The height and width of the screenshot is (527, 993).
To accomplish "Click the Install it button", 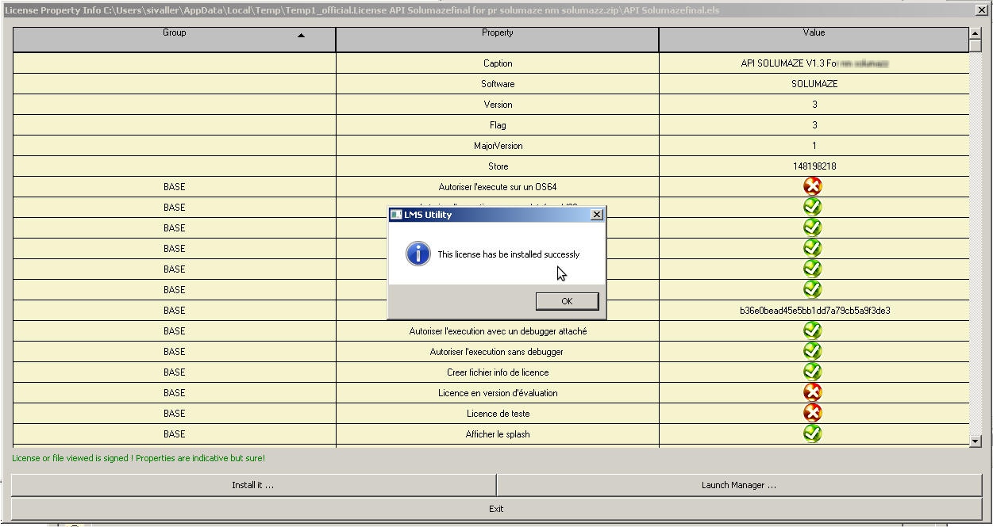I will pyautogui.click(x=253, y=485).
